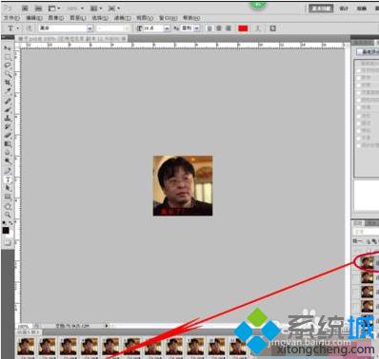Reset default foreground and background colors

[x=4, y=223]
